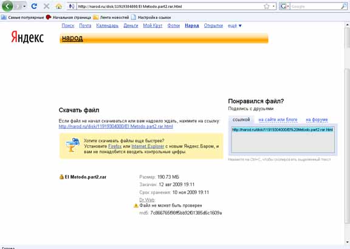
Task: Open the Открытки link
Action: pos(213,26)
